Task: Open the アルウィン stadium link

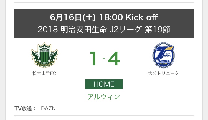Action: [104, 97]
